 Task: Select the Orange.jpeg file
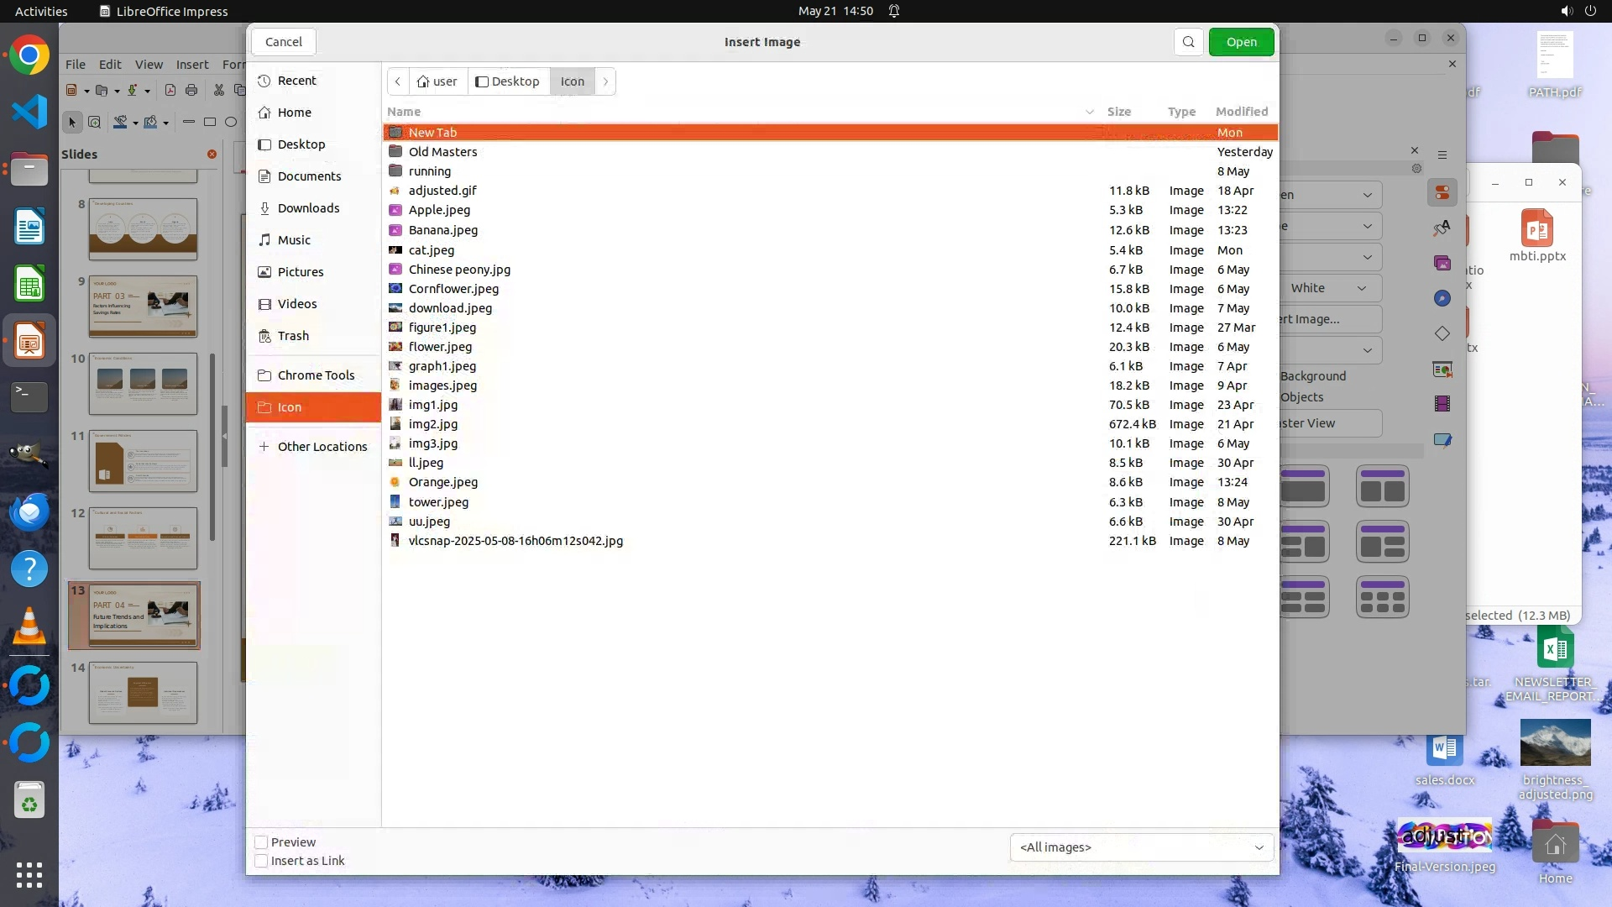pos(442,482)
